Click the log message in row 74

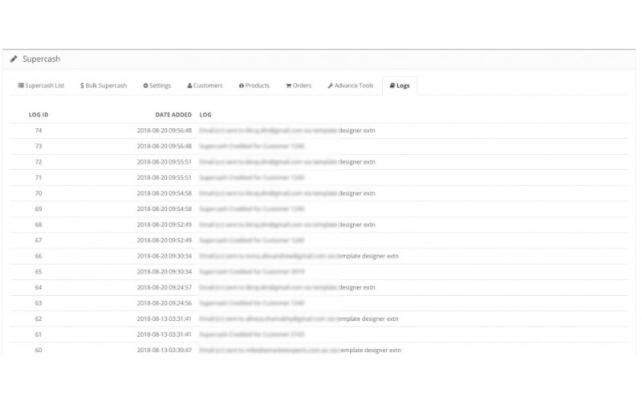[x=287, y=131]
